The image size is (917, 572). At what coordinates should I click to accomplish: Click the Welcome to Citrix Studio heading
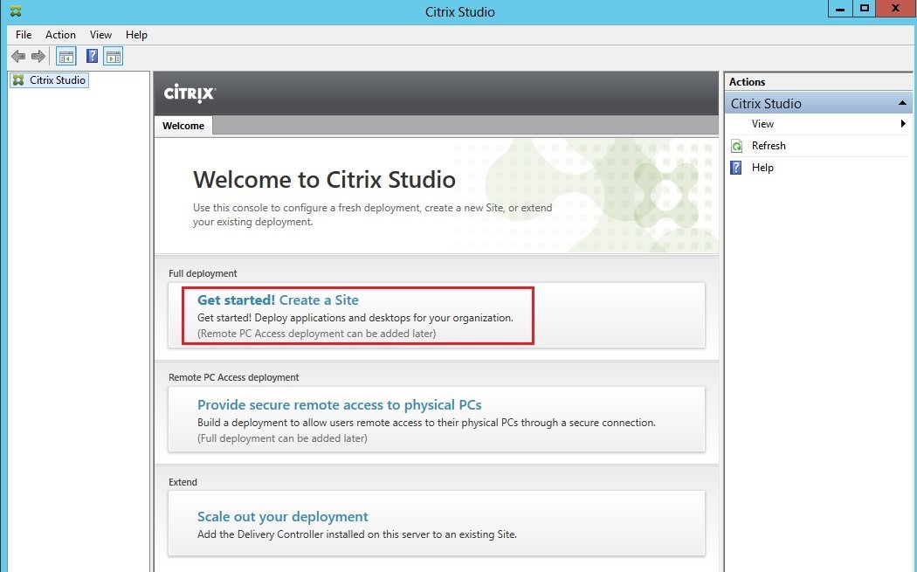coord(324,180)
